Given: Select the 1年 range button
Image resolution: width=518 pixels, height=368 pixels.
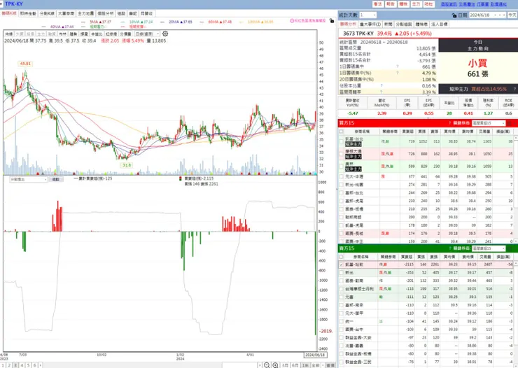Looking at the screenshot, I should pos(305,365).
